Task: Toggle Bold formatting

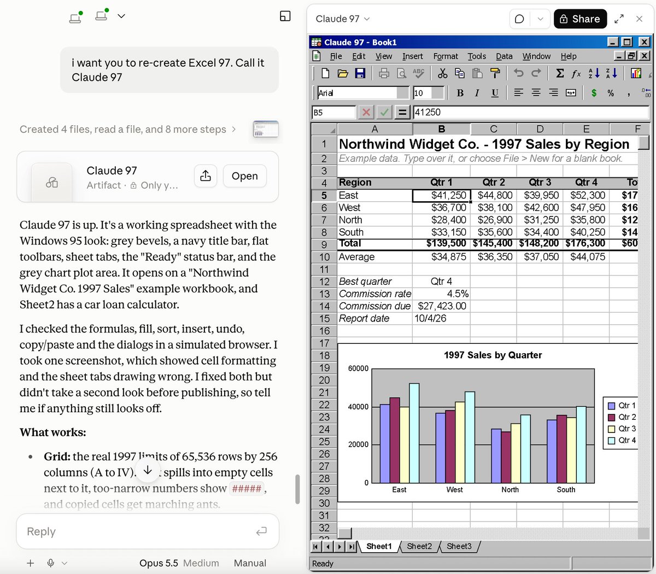Action: click(x=460, y=93)
